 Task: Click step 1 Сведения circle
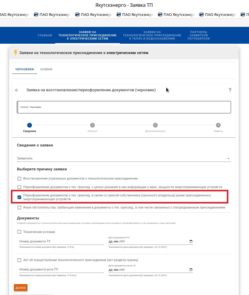(x=29, y=125)
